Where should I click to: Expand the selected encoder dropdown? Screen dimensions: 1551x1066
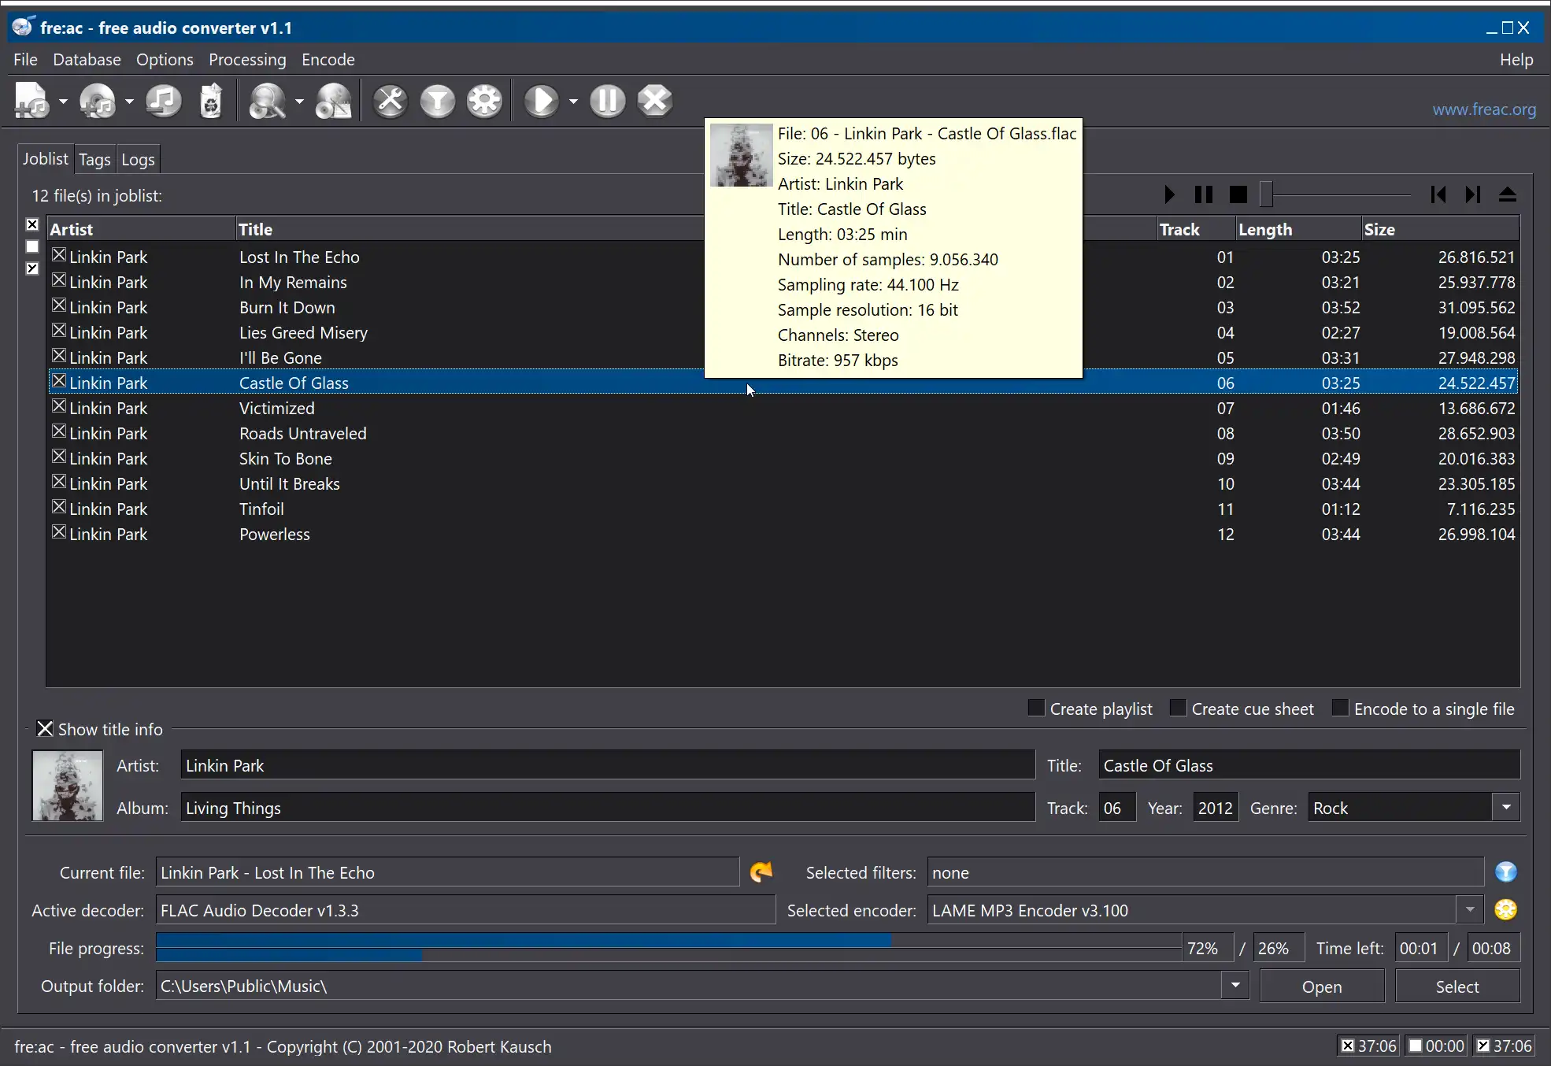click(1470, 909)
